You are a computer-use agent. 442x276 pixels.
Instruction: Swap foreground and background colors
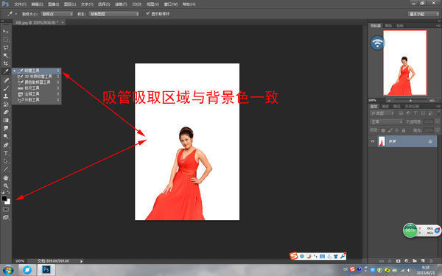[8, 192]
